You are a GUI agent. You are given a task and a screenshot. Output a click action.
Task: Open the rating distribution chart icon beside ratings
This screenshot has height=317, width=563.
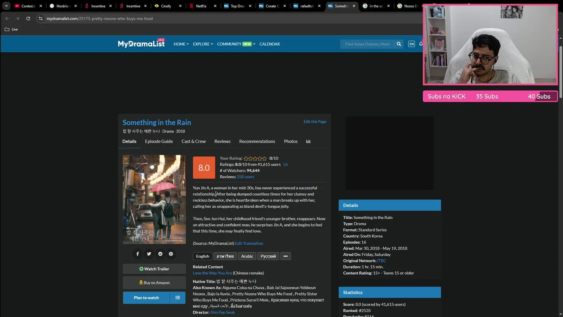285,164
